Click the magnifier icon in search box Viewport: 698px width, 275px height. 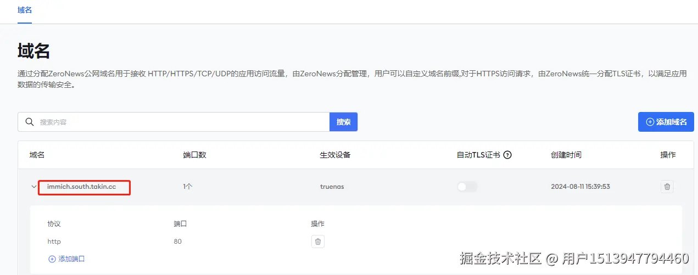point(30,122)
